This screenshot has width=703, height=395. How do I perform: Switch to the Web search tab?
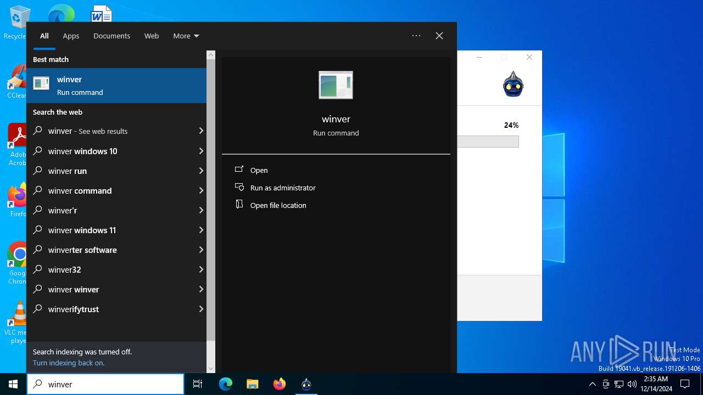click(152, 36)
